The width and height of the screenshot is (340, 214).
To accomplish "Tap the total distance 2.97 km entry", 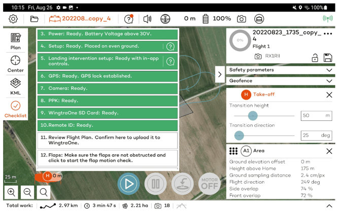I will [59, 206].
